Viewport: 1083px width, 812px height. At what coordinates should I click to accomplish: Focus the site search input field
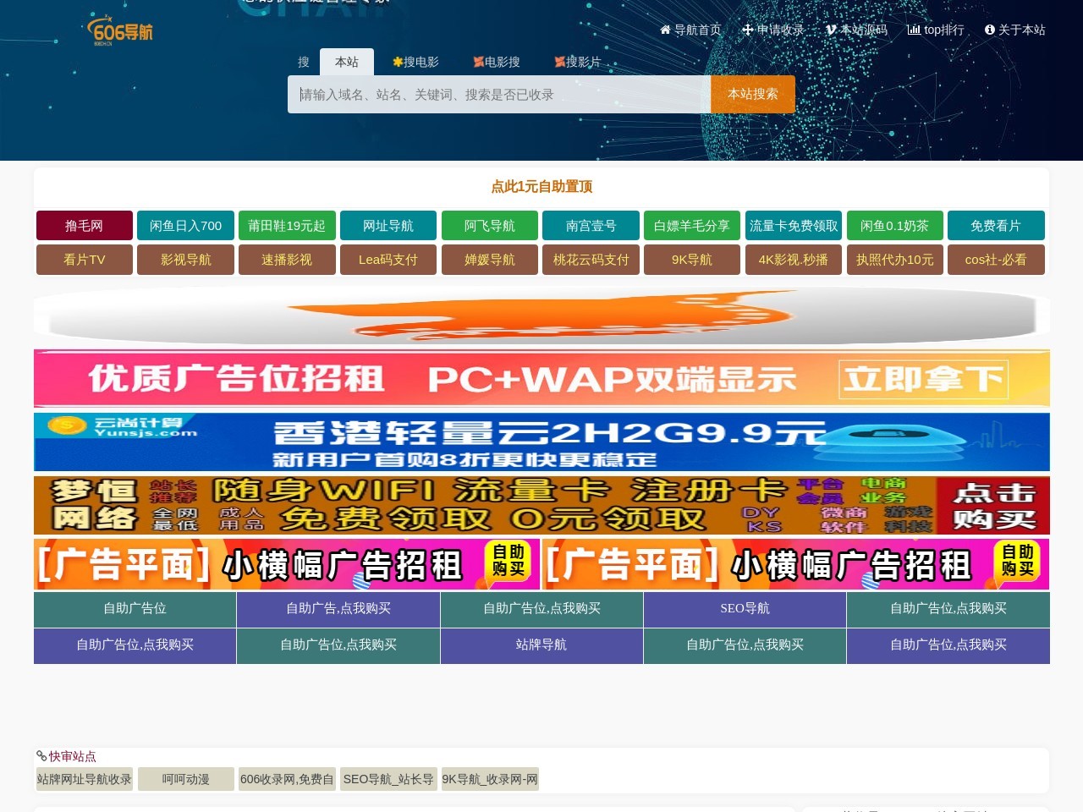click(x=499, y=95)
